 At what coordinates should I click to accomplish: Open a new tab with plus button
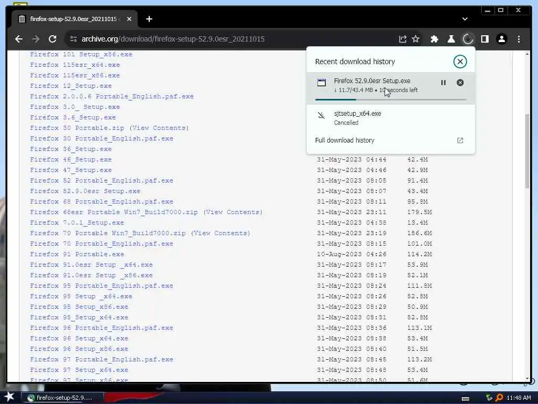click(x=149, y=19)
